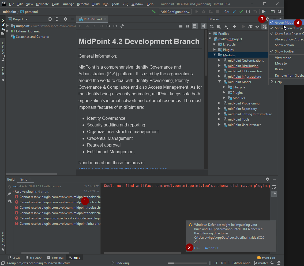Reload all Maven projects
The width and height of the screenshot is (304, 266).
pos(212,27)
